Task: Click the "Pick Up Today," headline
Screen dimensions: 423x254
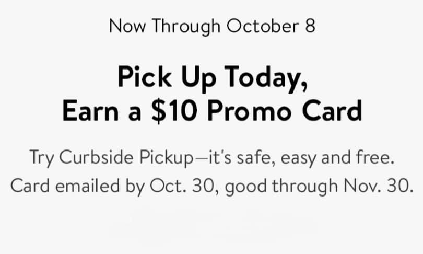Action: (x=211, y=78)
